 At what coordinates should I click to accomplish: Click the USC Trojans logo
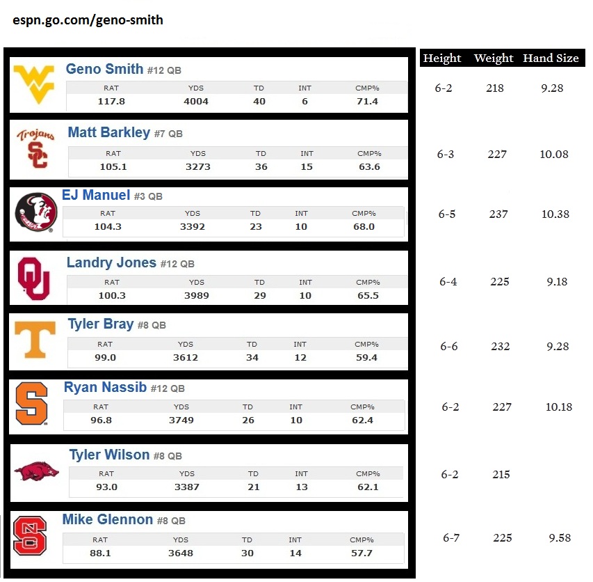35,148
